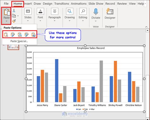The width and height of the screenshot is (150, 120).
Task: Expand the Drawing group chevron
Action: [70, 21]
